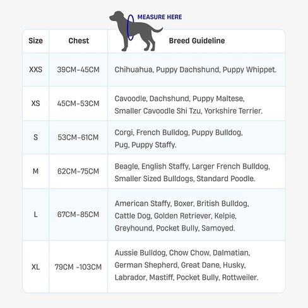Click the blue chest measurement ring

coord(131,27)
